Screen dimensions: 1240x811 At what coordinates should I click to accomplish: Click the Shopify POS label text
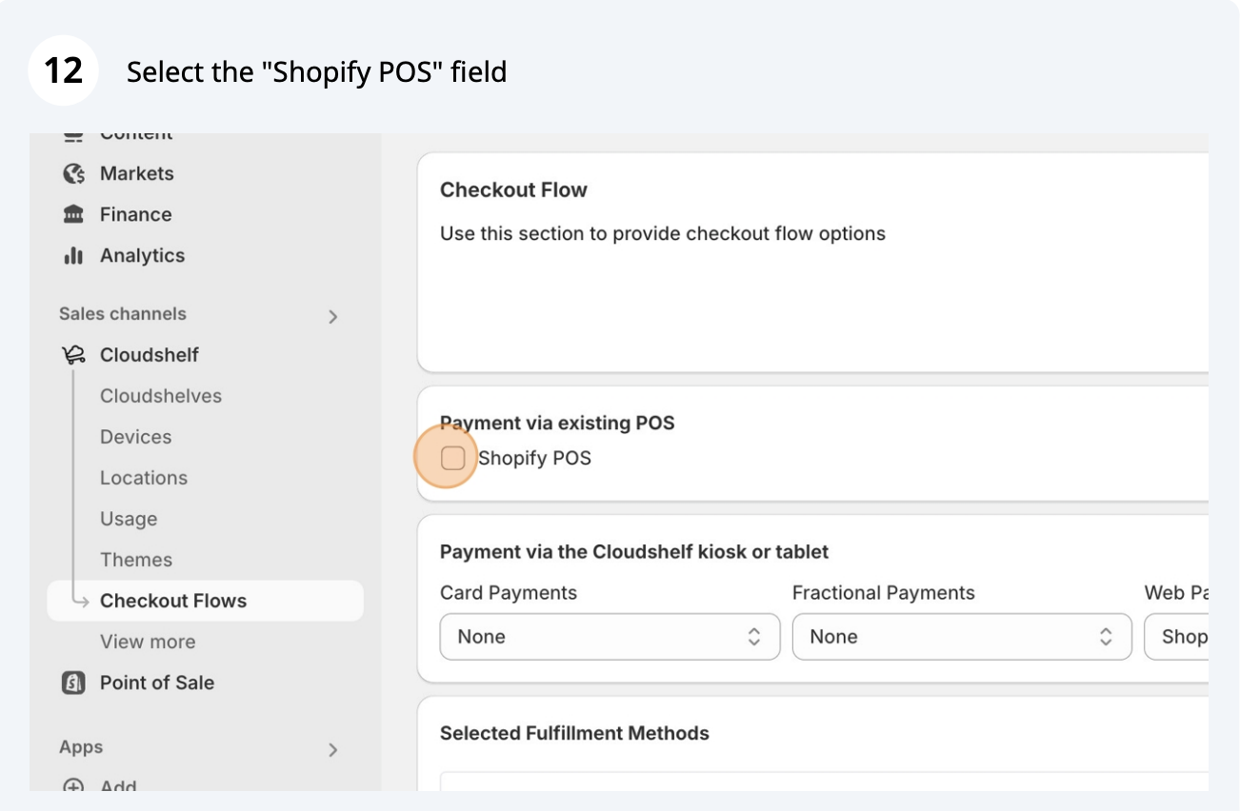534,459
